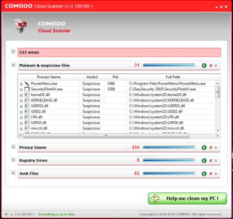Collapse the Malware & suspicious files section

pyautogui.click(x=13, y=65)
